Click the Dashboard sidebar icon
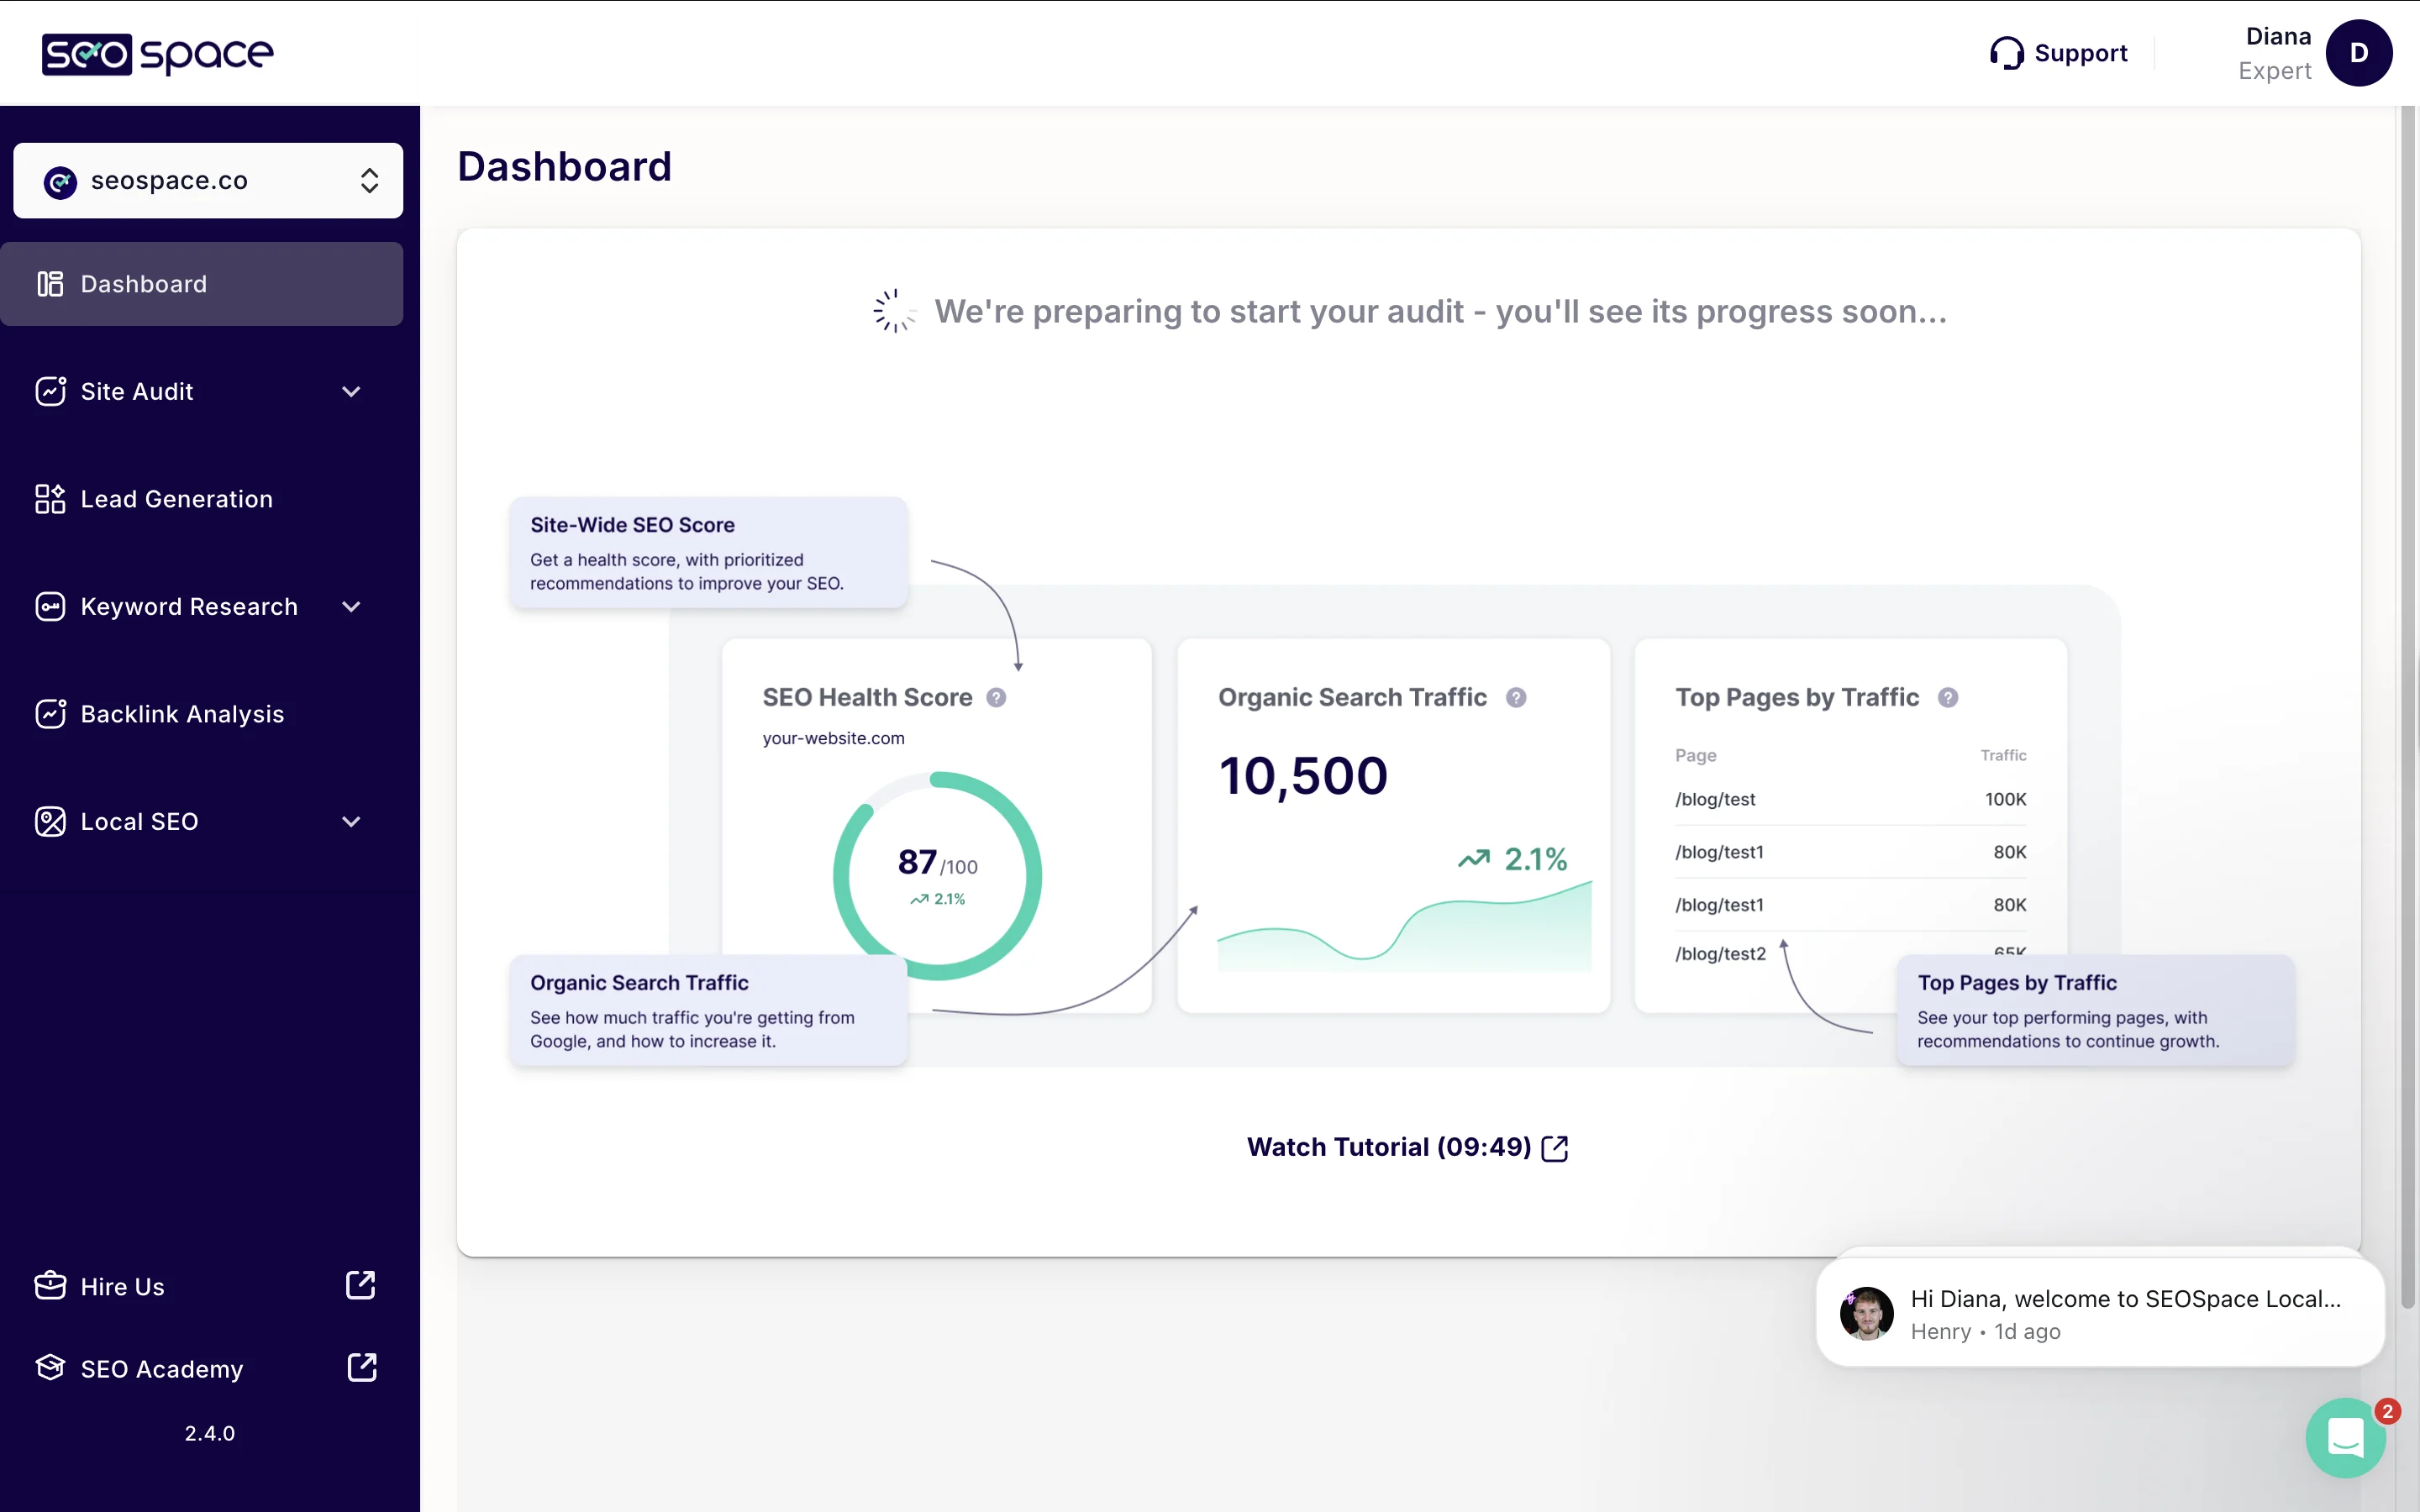 (x=50, y=284)
